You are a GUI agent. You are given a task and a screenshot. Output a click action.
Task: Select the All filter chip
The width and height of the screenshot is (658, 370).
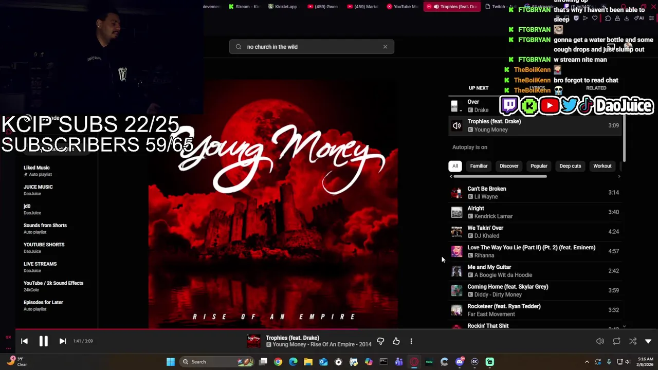point(455,166)
